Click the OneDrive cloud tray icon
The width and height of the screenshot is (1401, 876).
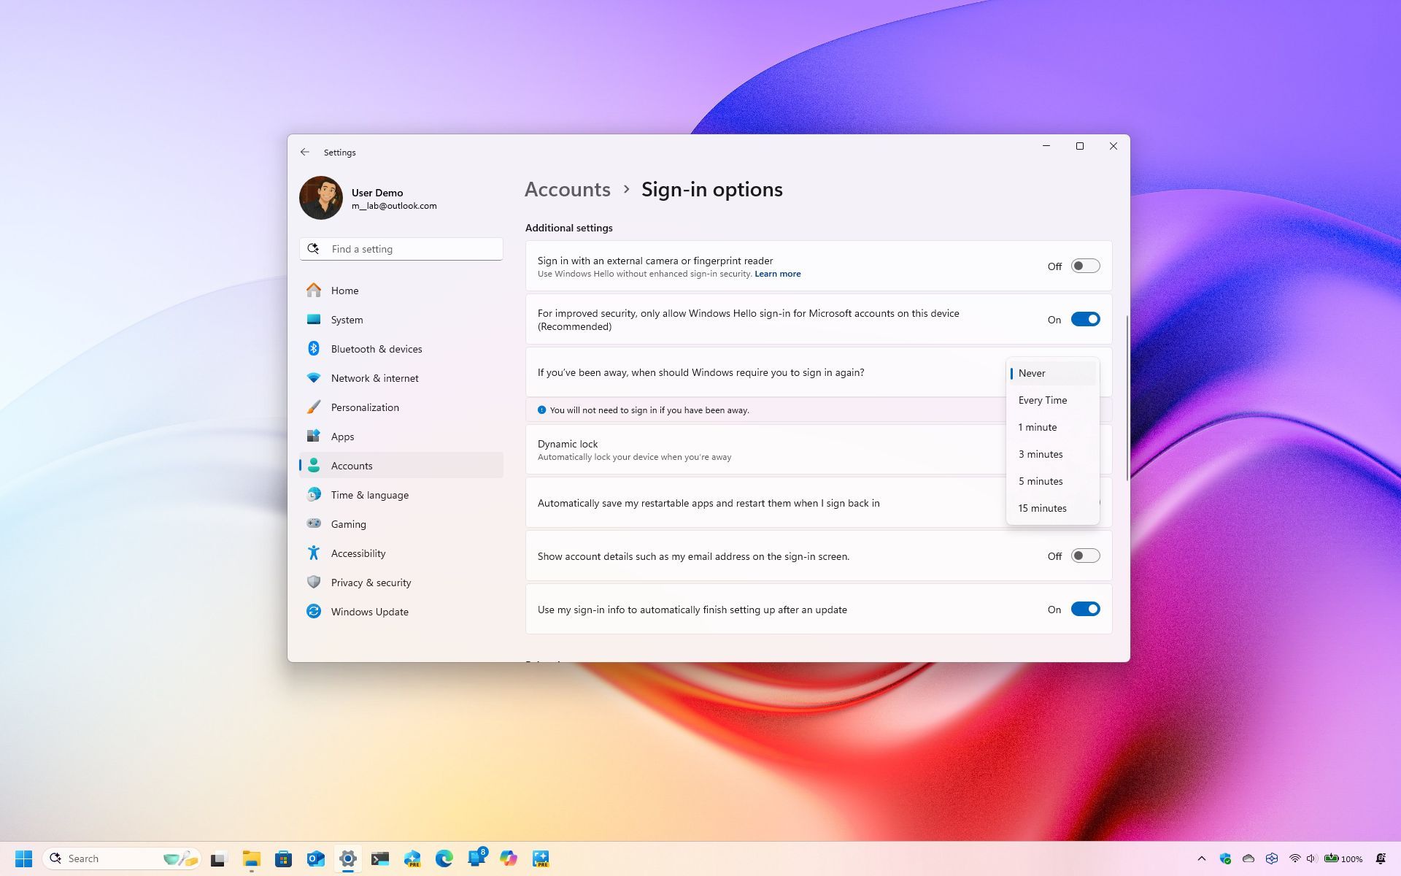(1248, 858)
